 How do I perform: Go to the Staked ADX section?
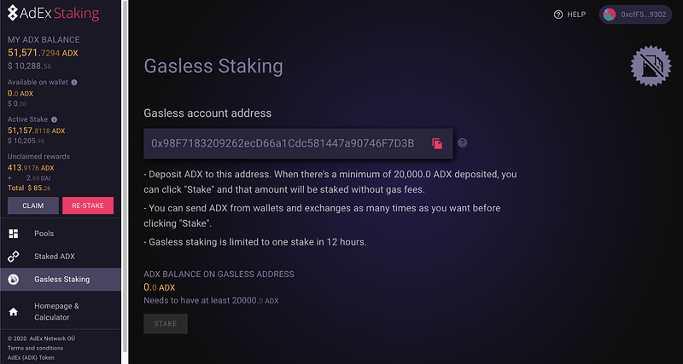tap(55, 256)
